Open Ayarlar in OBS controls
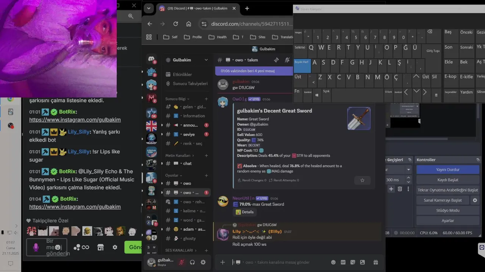The image size is (485, 272). (x=447, y=221)
